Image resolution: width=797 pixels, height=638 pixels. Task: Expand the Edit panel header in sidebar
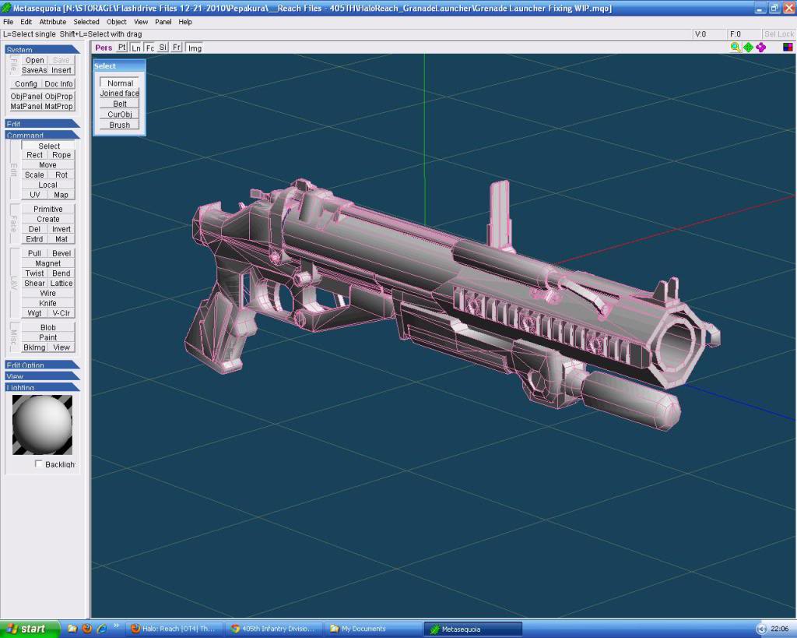[x=42, y=124]
